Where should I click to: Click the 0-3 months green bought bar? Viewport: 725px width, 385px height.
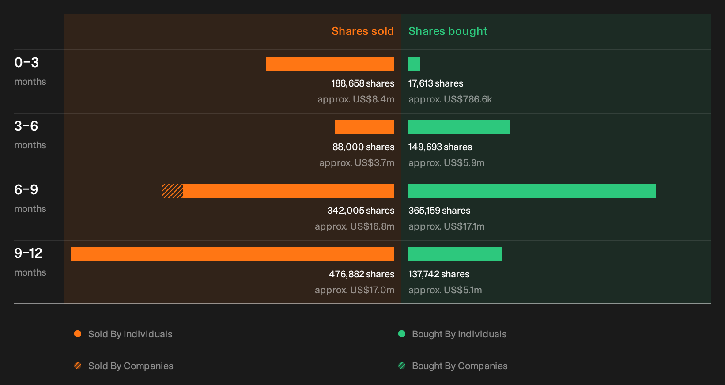point(414,64)
